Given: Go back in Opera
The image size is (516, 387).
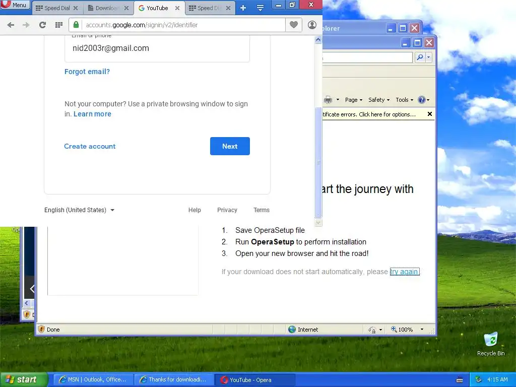Looking at the screenshot, I should click(11, 25).
